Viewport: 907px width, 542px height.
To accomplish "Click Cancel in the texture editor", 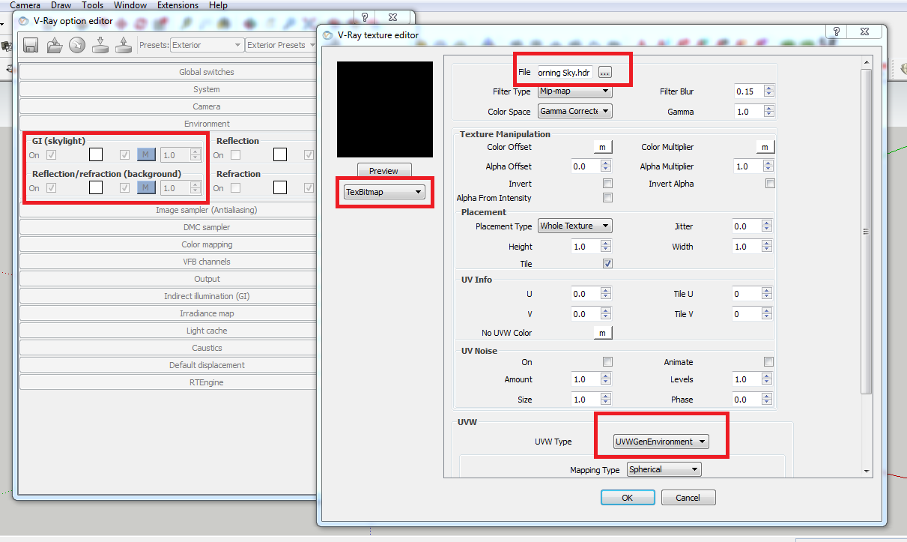I will 688,498.
